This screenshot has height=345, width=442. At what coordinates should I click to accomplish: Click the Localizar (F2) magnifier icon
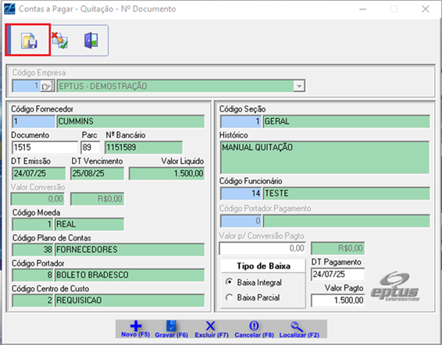(297, 326)
